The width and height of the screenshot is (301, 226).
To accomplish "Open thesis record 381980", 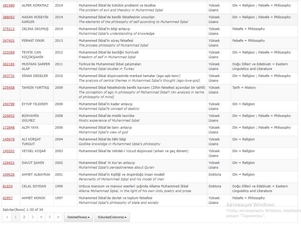I will (9, 5).
